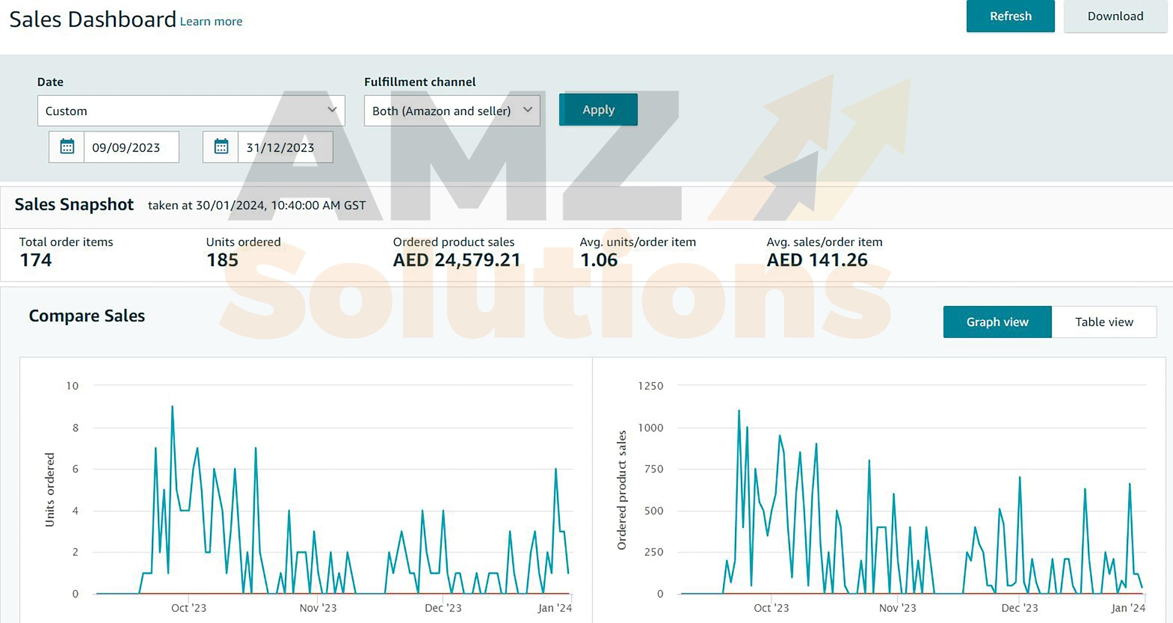Open the end date calendar icon
Viewport: 1173px width, 623px height.
221,147
